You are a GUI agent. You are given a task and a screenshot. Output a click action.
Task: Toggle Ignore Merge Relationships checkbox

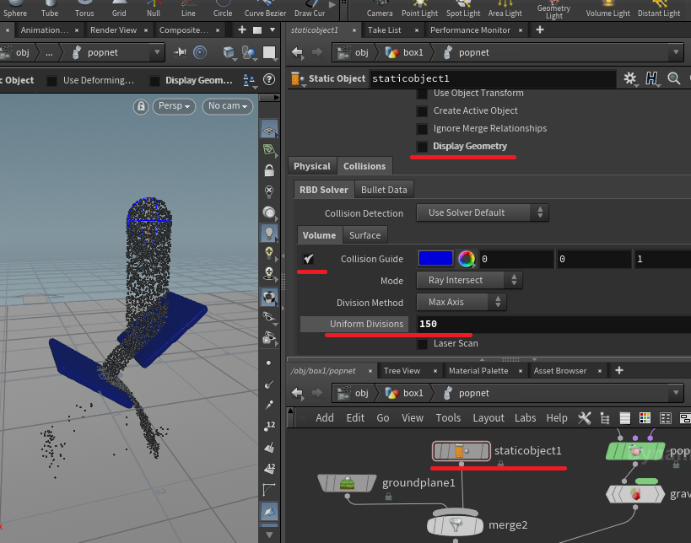pyautogui.click(x=422, y=129)
